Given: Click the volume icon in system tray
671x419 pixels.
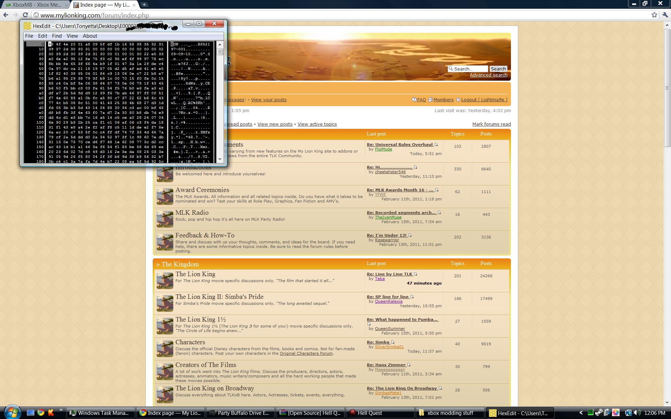Looking at the screenshot, I should click(x=637, y=413).
